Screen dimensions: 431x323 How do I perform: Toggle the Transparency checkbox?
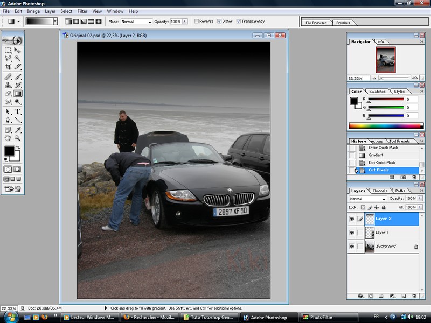point(238,21)
